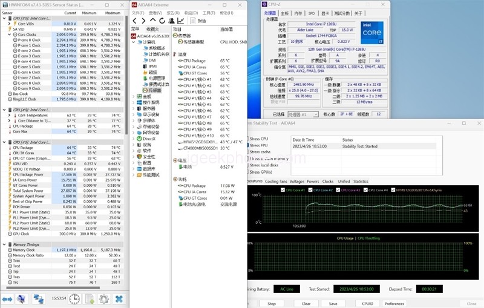
Task: Switch to the Cooling Fans tab
Action: [276, 181]
